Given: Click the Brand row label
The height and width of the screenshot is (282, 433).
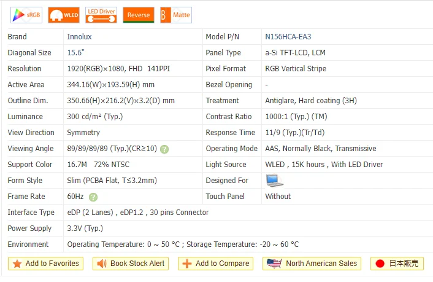Looking at the screenshot, I should pos(17,37).
